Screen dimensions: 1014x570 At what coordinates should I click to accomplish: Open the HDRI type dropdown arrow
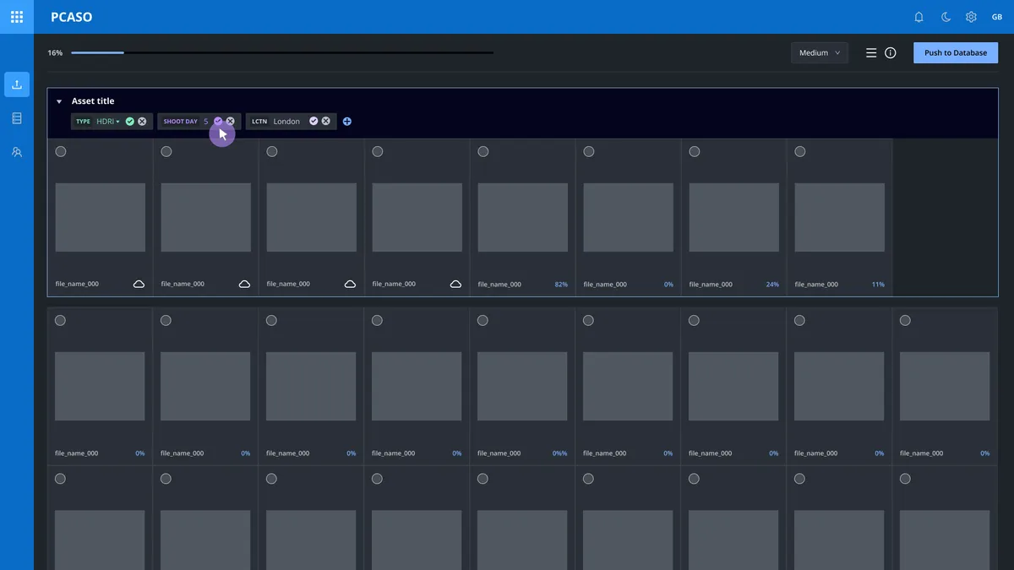pos(118,122)
